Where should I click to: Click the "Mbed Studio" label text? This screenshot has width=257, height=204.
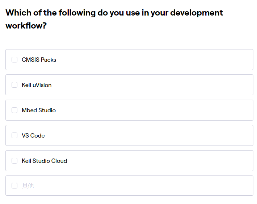(39, 110)
